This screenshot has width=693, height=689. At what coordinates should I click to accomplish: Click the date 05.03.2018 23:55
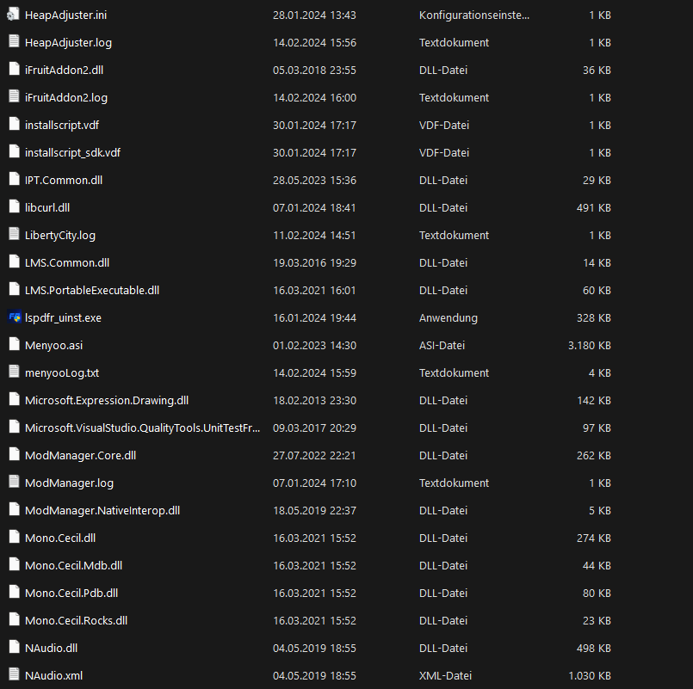pyautogui.click(x=314, y=70)
